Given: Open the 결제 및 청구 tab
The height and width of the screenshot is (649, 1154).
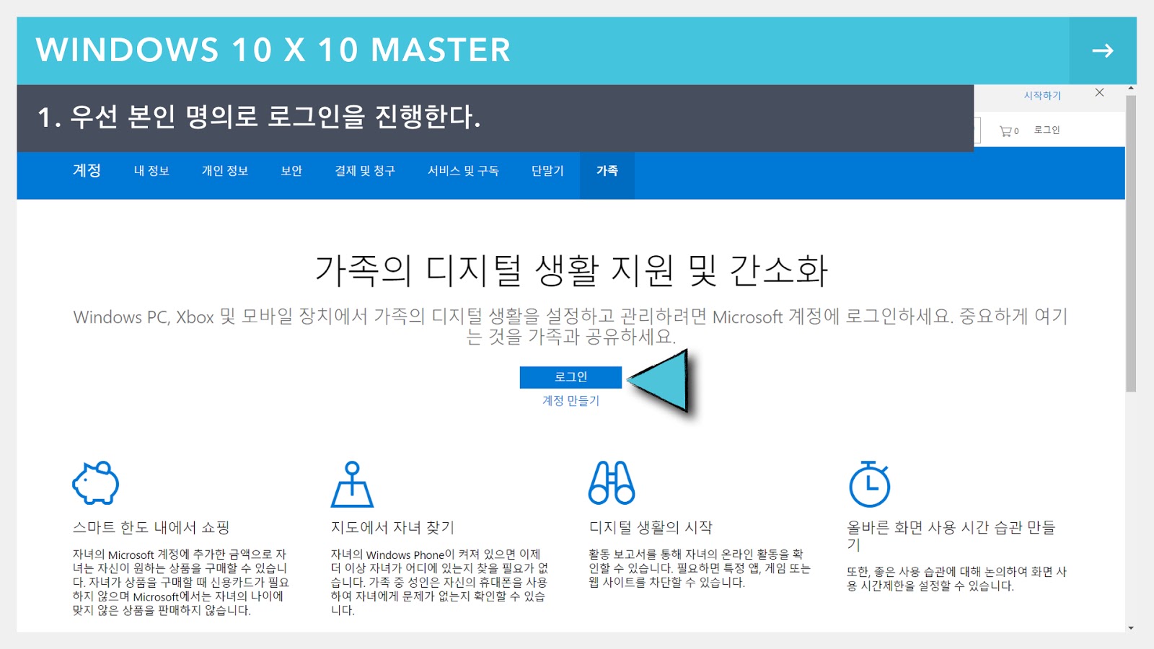Looking at the screenshot, I should 365,171.
